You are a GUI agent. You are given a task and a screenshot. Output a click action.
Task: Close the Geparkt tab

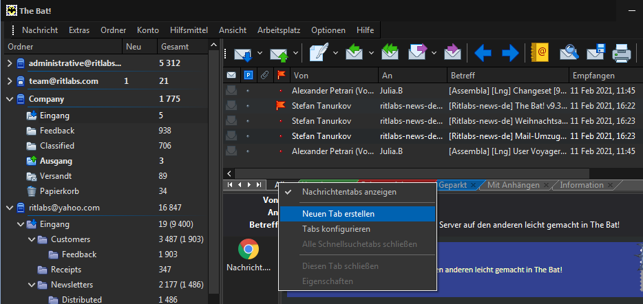pyautogui.click(x=473, y=185)
